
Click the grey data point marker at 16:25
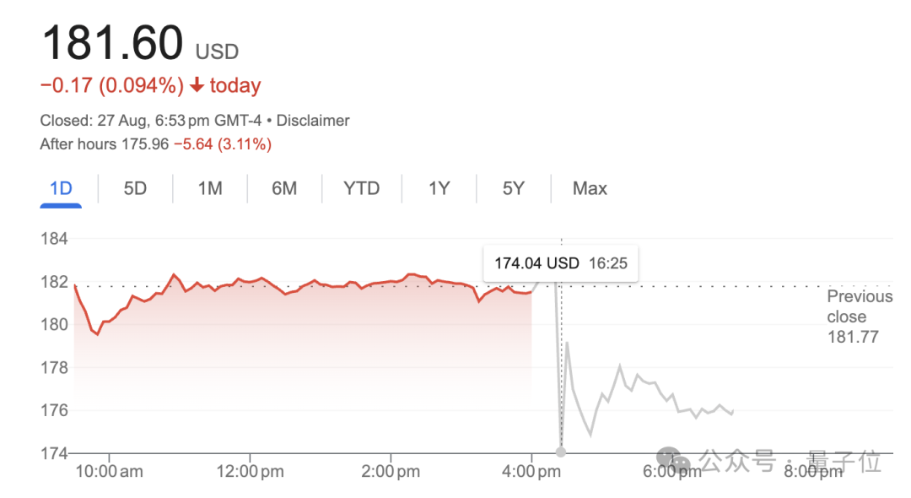click(x=561, y=452)
